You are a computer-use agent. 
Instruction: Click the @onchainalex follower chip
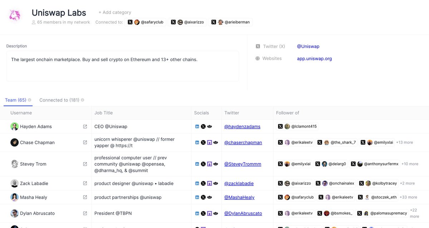pyautogui.click(x=335, y=183)
